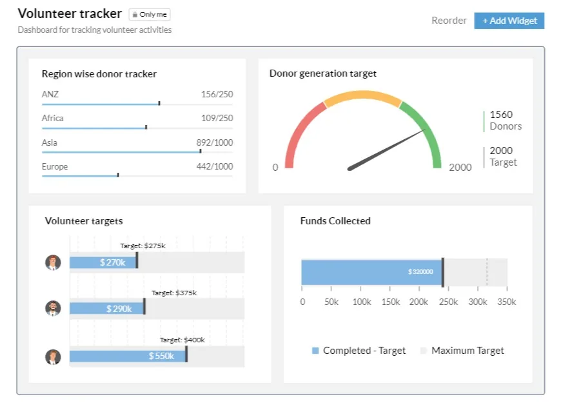Click the volunteer avatar beside $290k bar
561x410 pixels.
pyautogui.click(x=53, y=308)
